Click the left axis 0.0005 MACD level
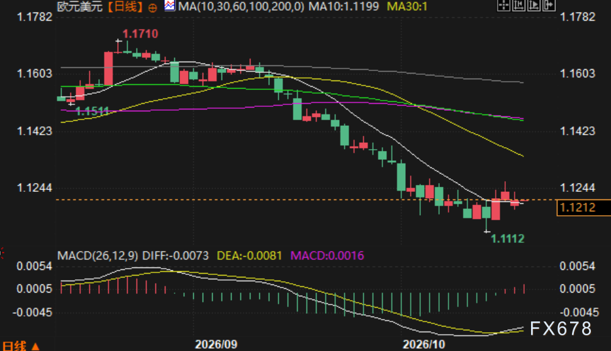 [x=34, y=289]
